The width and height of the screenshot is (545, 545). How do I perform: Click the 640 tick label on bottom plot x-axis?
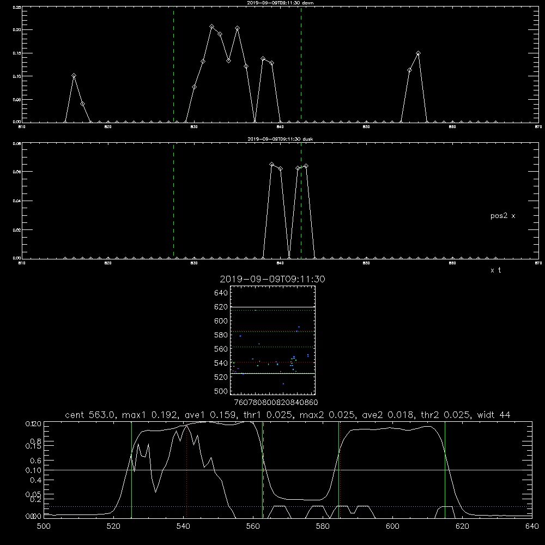click(532, 526)
